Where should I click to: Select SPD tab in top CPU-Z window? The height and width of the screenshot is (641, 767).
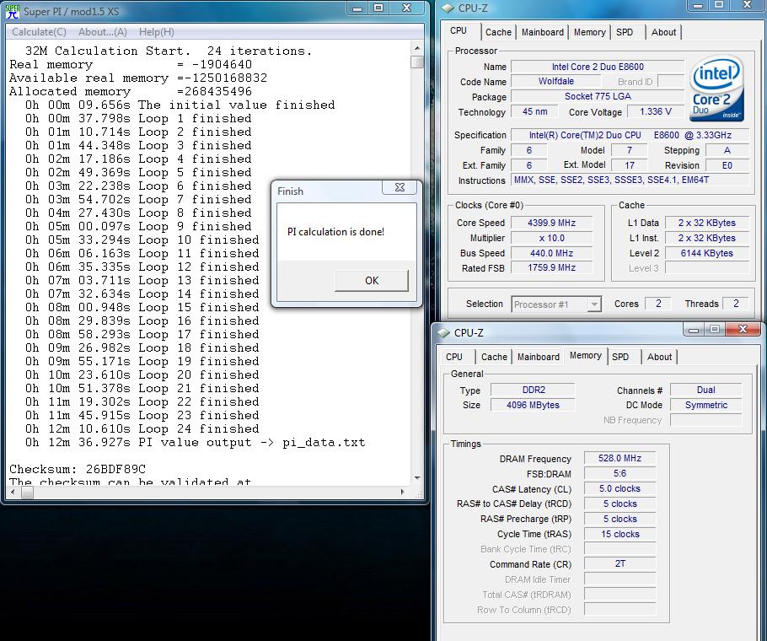point(625,32)
